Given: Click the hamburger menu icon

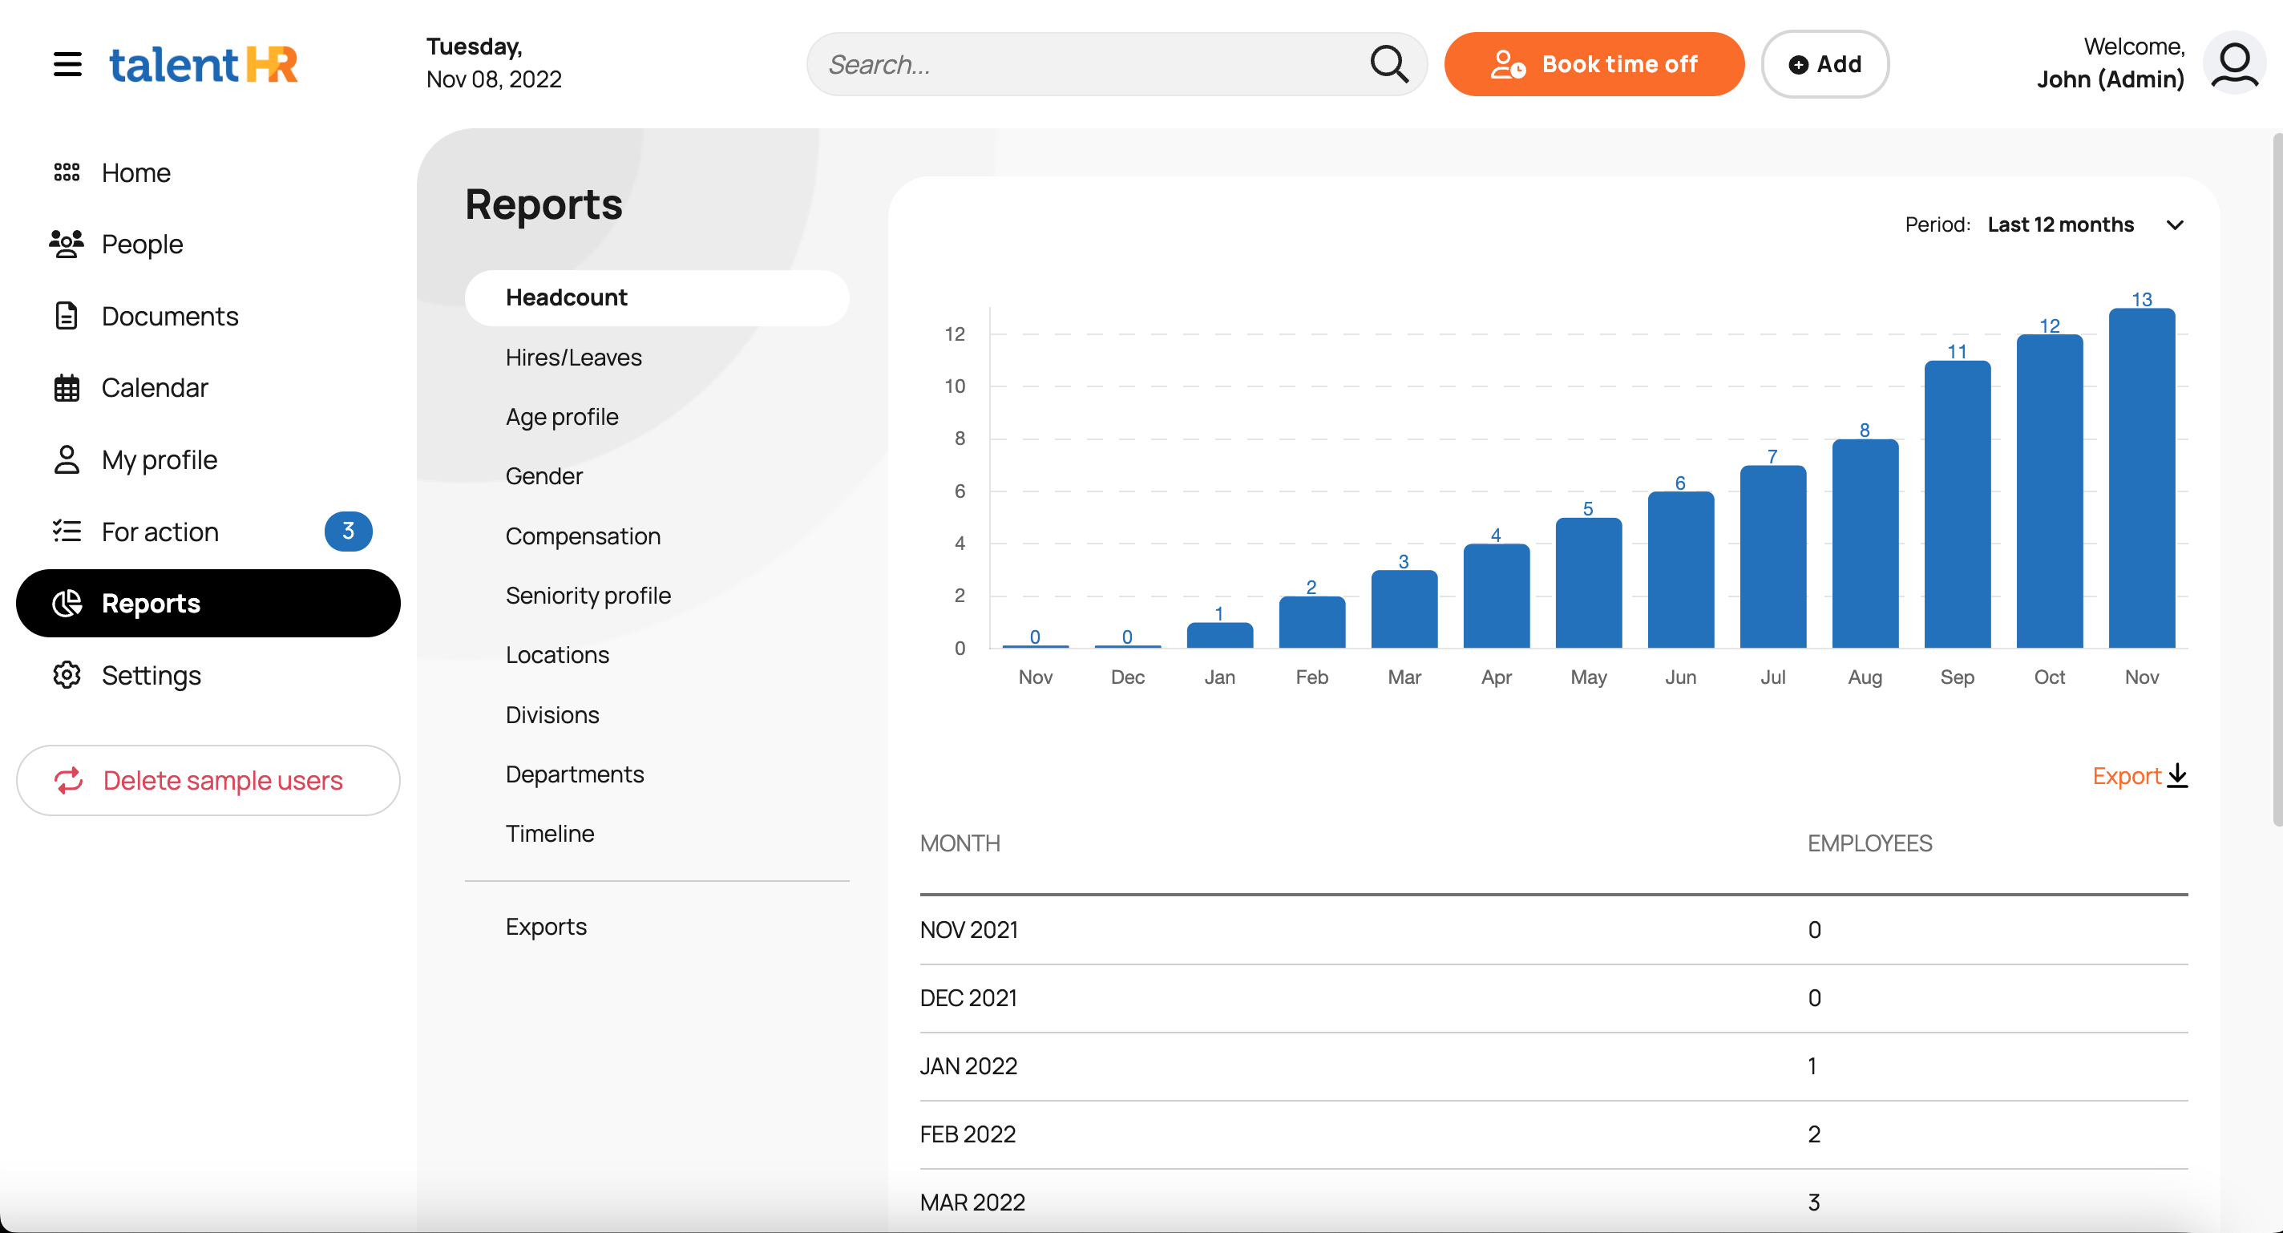Looking at the screenshot, I should (x=67, y=65).
